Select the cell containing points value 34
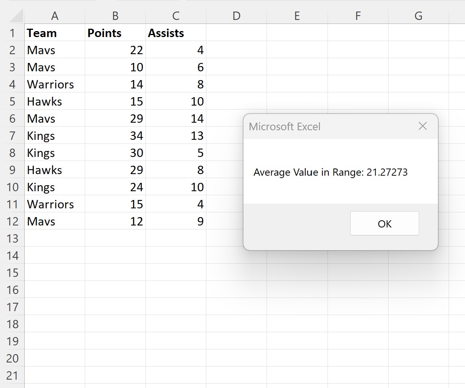The image size is (465, 388). coord(115,135)
